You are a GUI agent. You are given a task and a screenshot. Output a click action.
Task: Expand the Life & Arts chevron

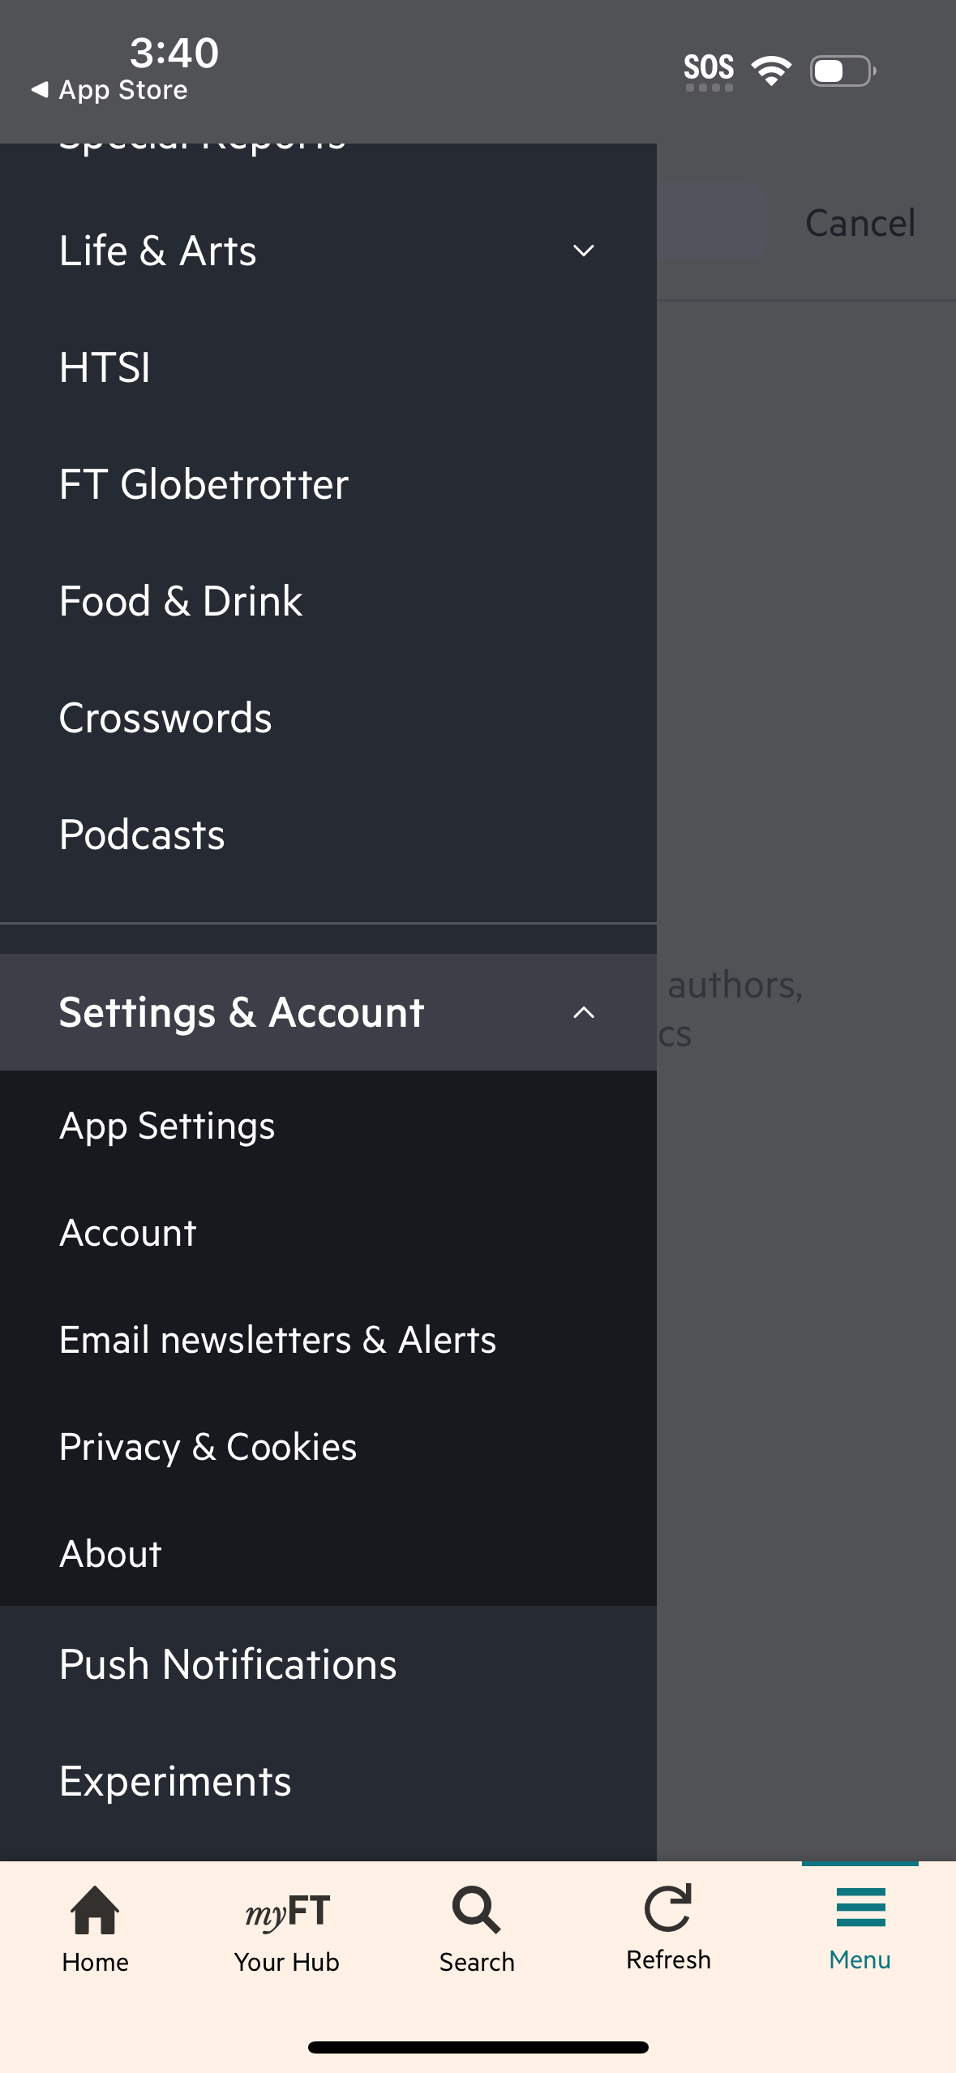(x=584, y=251)
